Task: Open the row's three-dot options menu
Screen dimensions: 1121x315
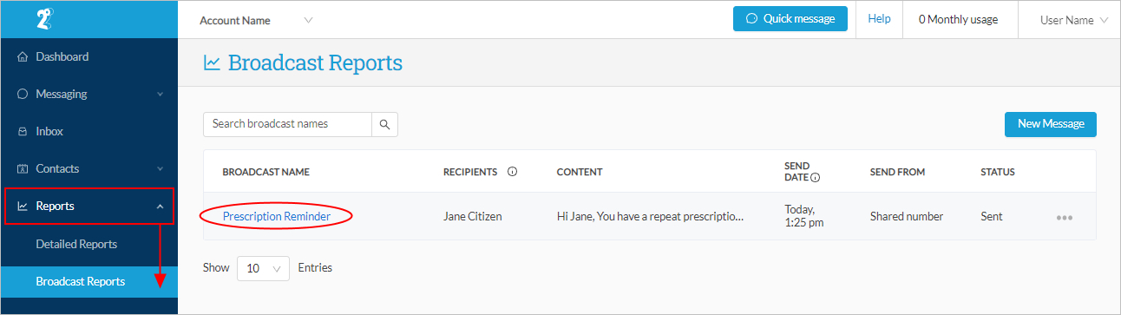Action: 1065,217
